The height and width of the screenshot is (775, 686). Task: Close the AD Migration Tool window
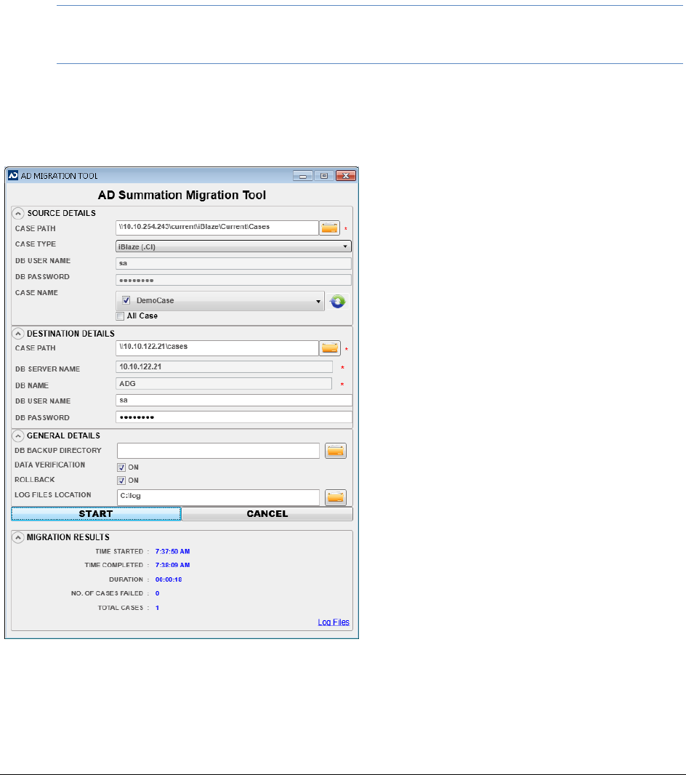click(346, 176)
